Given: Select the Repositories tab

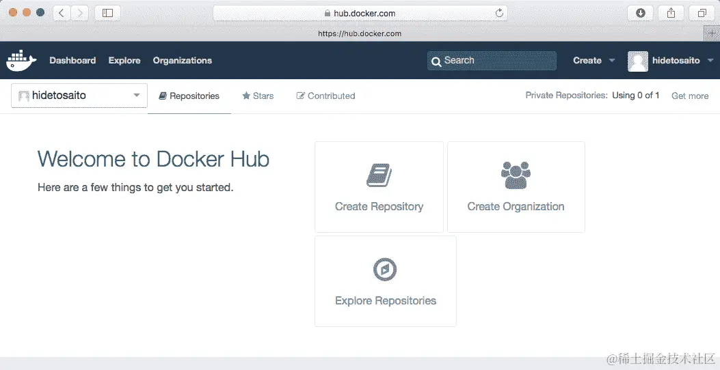Looking at the screenshot, I should pyautogui.click(x=189, y=96).
